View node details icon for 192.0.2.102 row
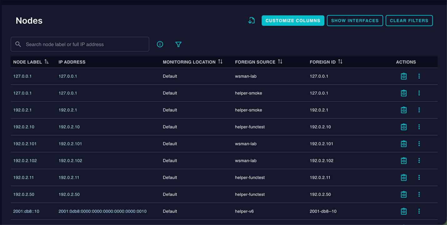The image size is (447, 225). (404, 160)
